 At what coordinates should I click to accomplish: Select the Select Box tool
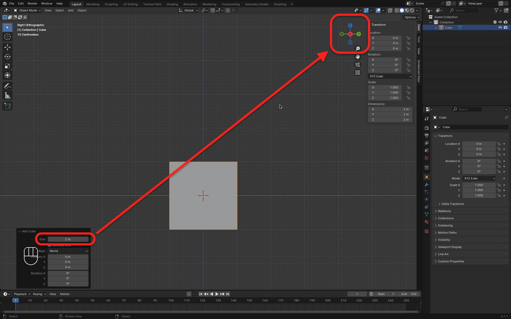pyautogui.click(x=7, y=27)
